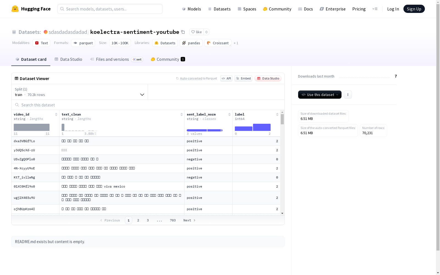Copy the dataset name with the copy icon
This screenshot has width=440, height=275.
coord(183,32)
